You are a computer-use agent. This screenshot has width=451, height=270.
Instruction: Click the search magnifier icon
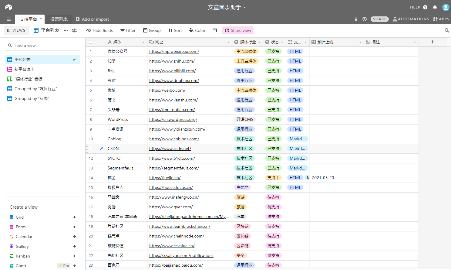[x=446, y=30]
